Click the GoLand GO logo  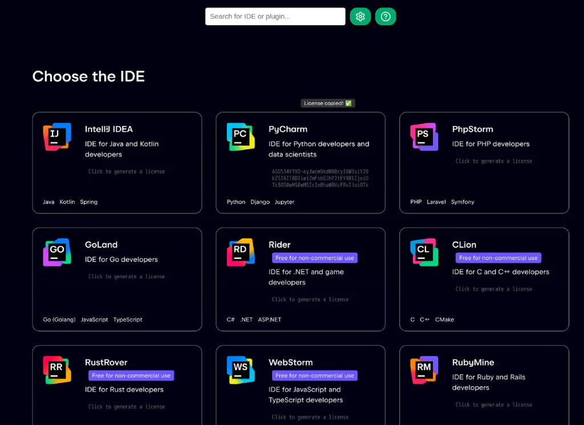point(57,252)
